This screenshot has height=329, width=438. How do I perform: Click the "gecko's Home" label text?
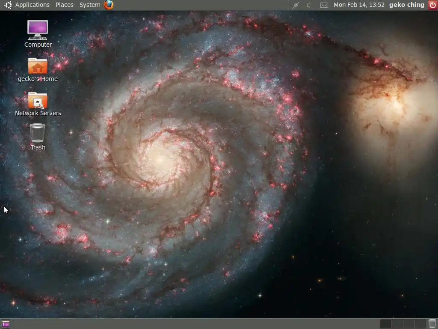(38, 79)
